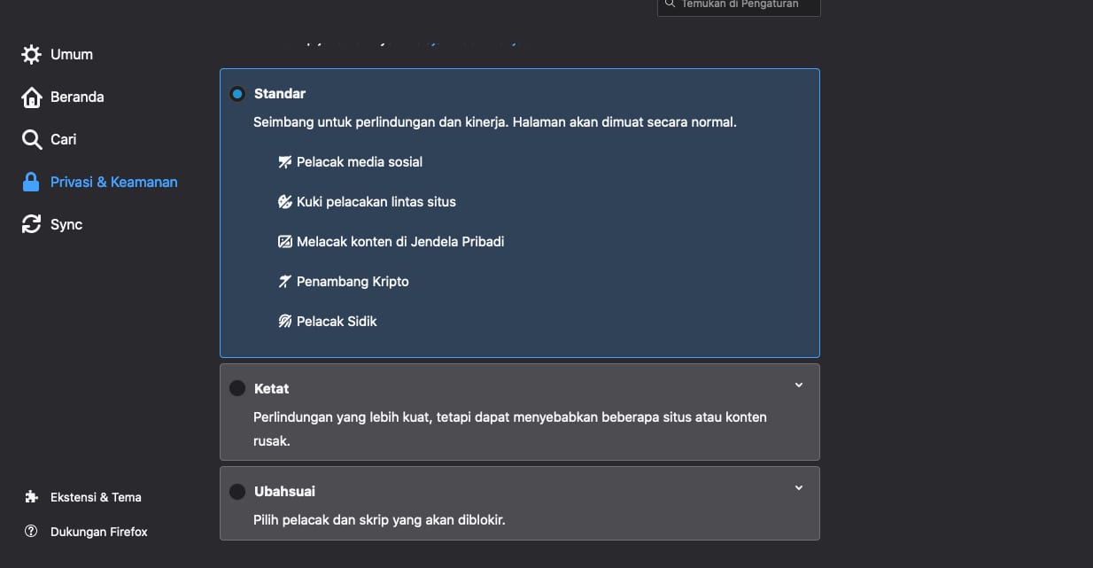The width and height of the screenshot is (1093, 568).
Task: Click the Beranda house icon
Action: (31, 97)
